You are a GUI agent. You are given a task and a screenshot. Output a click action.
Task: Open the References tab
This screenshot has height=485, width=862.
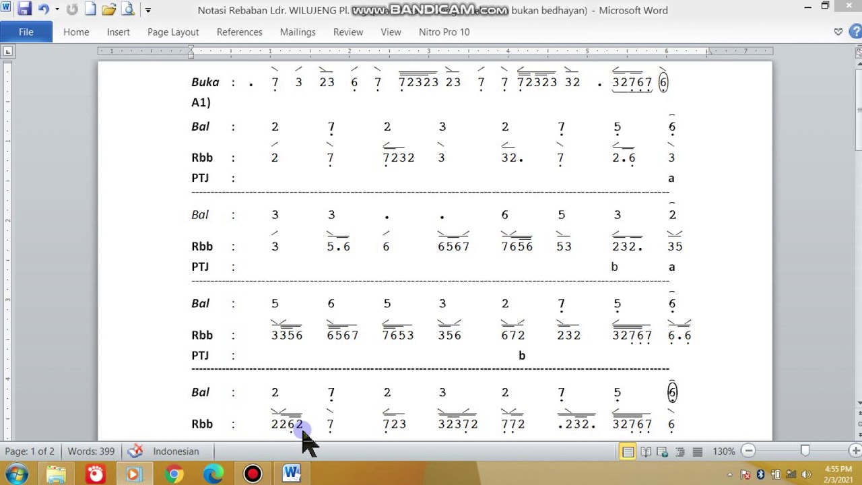point(239,32)
